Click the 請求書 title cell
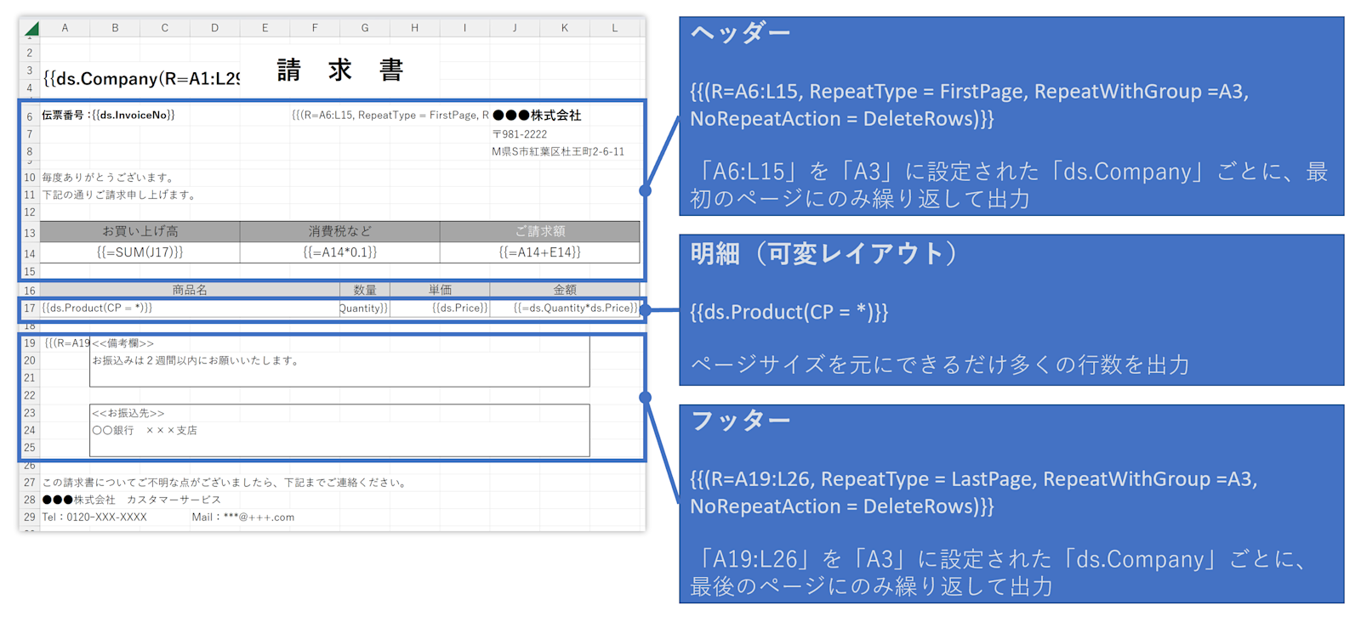Screen dimensions: 1361x622 tap(340, 70)
